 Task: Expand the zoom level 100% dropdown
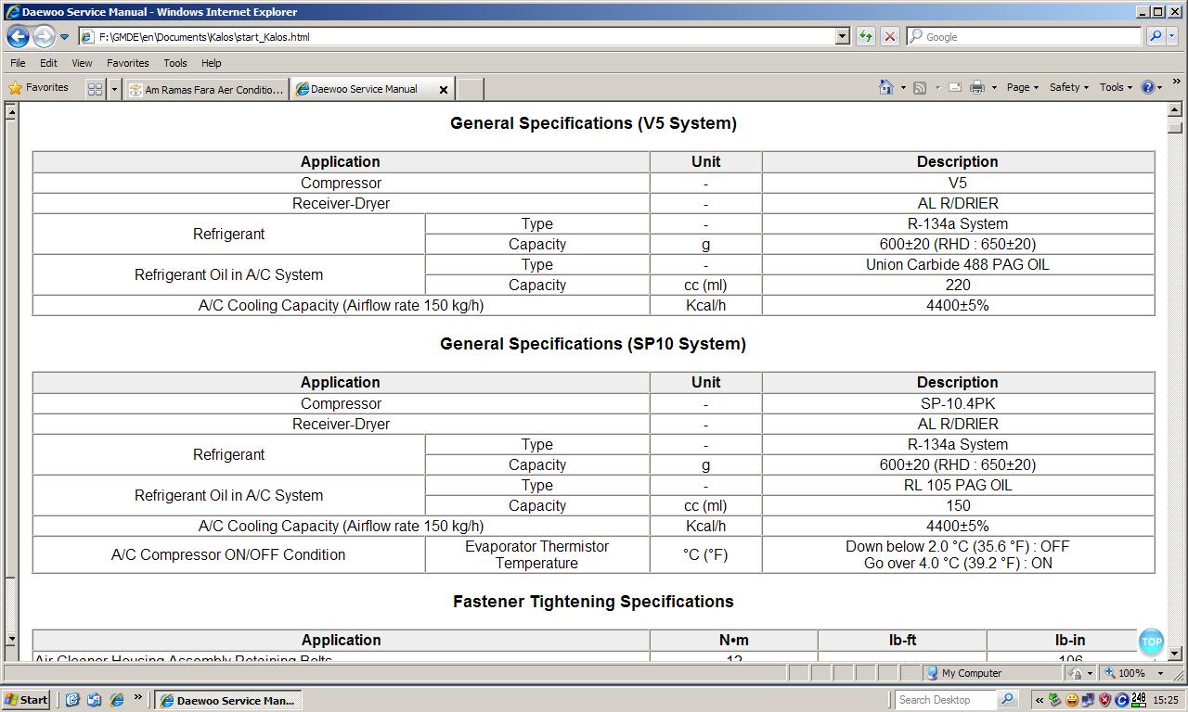coord(1160,673)
